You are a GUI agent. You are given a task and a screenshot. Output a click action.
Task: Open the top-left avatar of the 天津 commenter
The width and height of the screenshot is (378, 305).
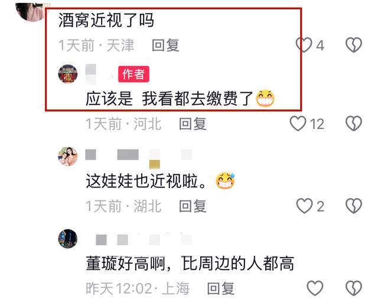(x=30, y=12)
